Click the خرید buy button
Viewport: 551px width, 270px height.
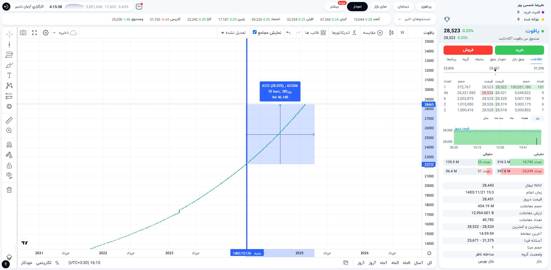click(x=519, y=50)
